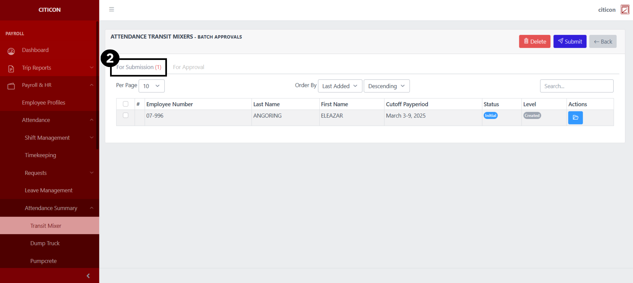Collapse the sidebar with the left arrow
633x283 pixels.
[88, 276]
